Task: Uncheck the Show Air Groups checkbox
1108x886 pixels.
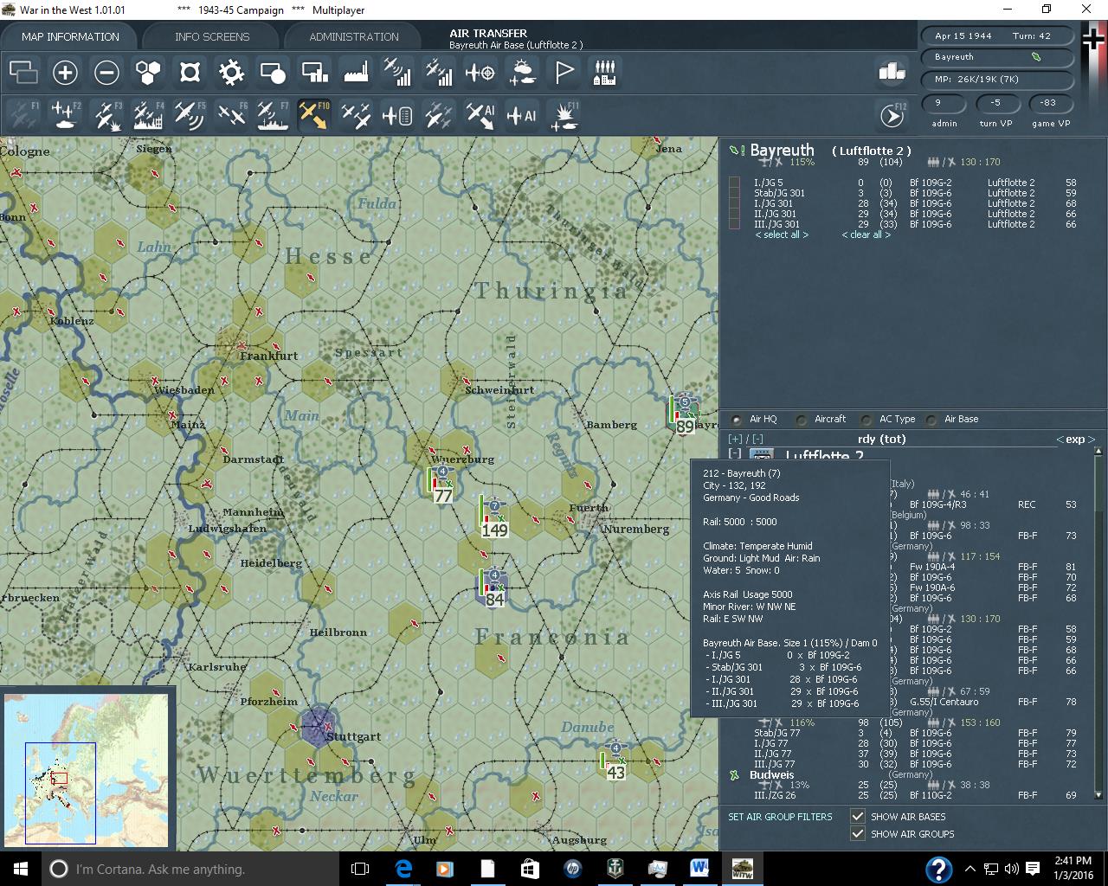Action: (858, 834)
